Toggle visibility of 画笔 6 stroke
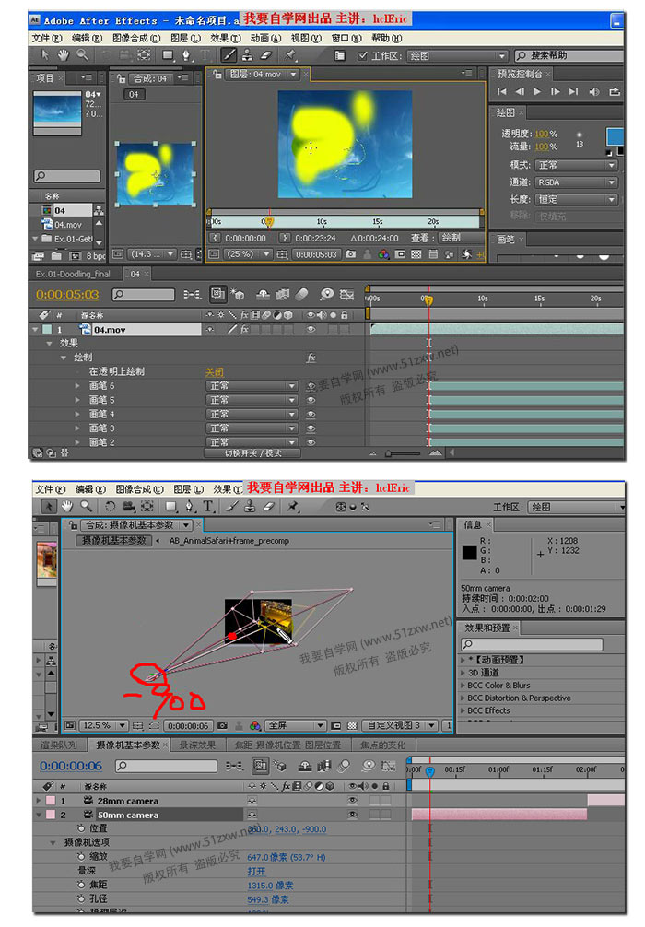Image resolution: width=645 pixels, height=927 pixels. coord(311,386)
